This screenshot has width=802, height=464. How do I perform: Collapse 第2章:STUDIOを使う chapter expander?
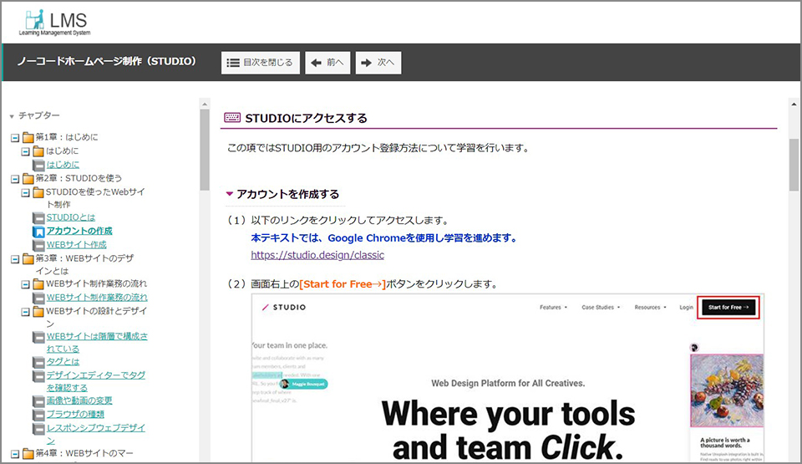click(x=15, y=179)
